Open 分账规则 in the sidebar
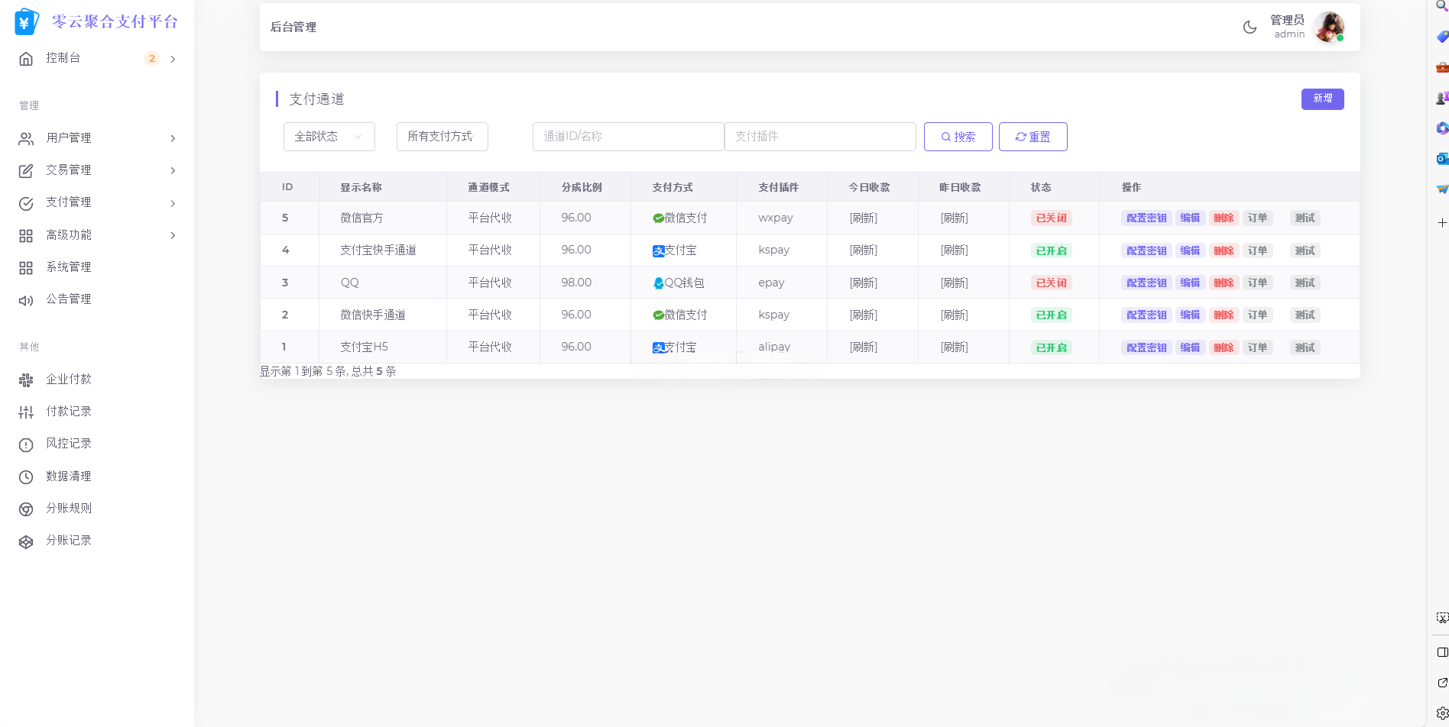 [68, 509]
